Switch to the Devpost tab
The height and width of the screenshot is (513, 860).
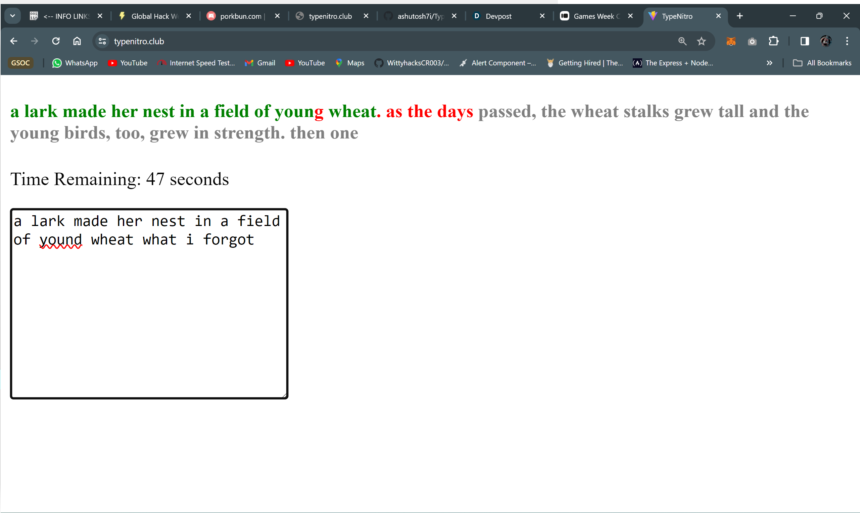point(498,16)
